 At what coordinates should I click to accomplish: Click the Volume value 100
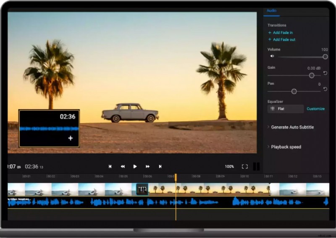[x=324, y=50]
